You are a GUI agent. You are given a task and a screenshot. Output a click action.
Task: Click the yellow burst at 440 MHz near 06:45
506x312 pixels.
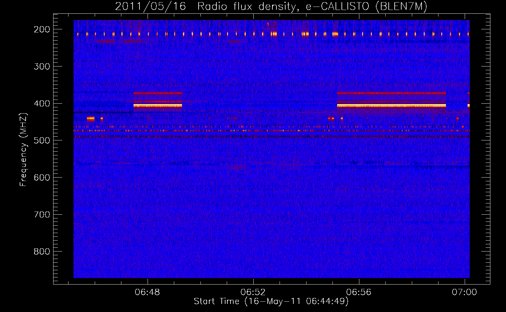[x=90, y=119]
